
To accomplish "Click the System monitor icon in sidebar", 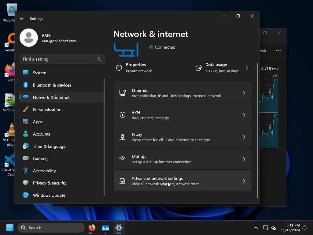I will point(26,73).
